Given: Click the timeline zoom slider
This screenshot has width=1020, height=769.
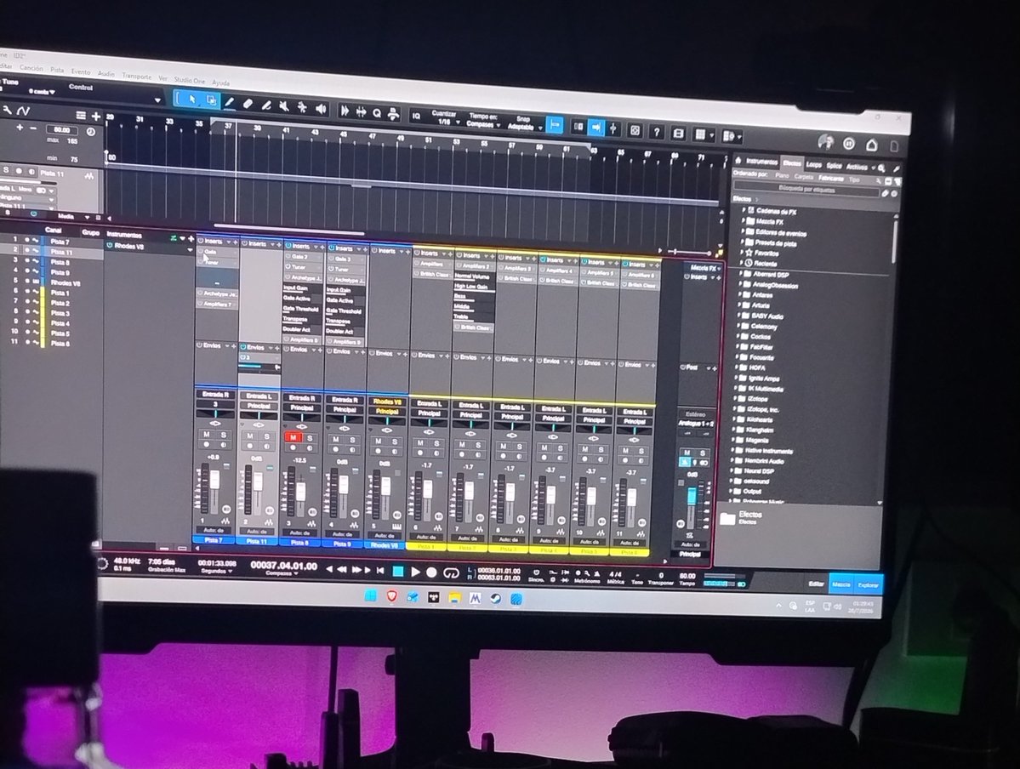Looking at the screenshot, I should tap(692, 252).
